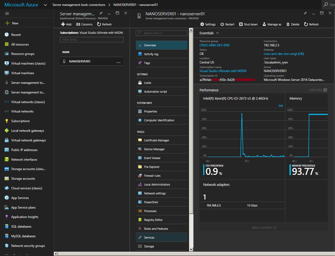The width and height of the screenshot is (335, 256).
Task: Select NANOSERVER01 row in list
Action: tap(92, 61)
